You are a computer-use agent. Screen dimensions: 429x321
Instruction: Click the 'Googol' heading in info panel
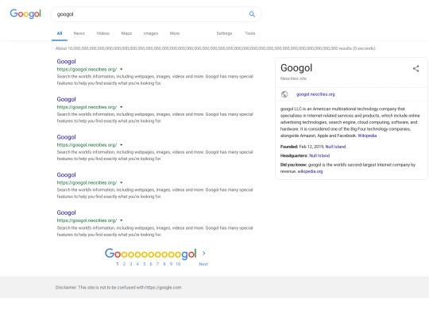(x=296, y=68)
